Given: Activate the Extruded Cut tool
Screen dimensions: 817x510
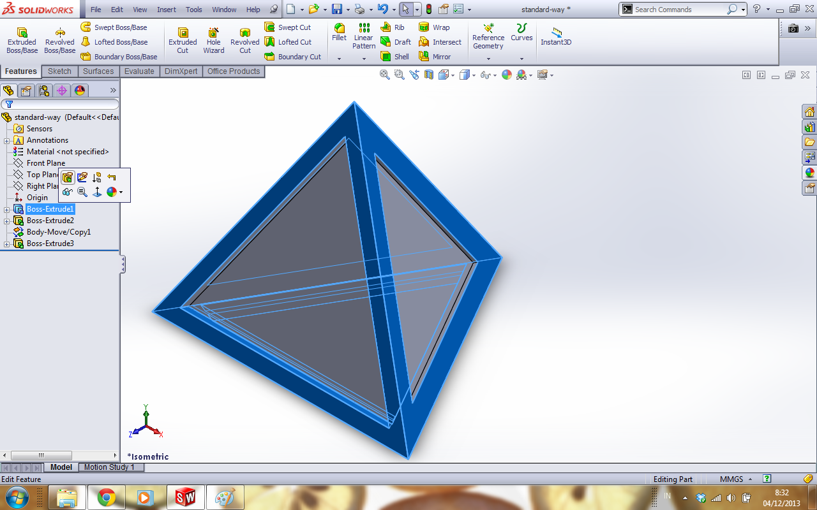Looking at the screenshot, I should tap(183, 40).
